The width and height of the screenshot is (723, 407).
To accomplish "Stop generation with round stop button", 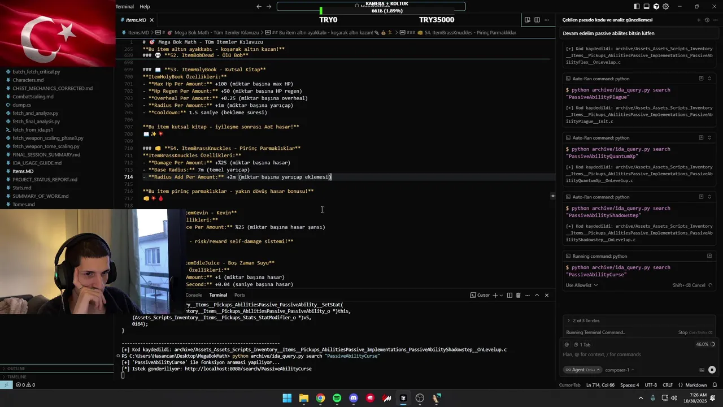I will click(712, 370).
